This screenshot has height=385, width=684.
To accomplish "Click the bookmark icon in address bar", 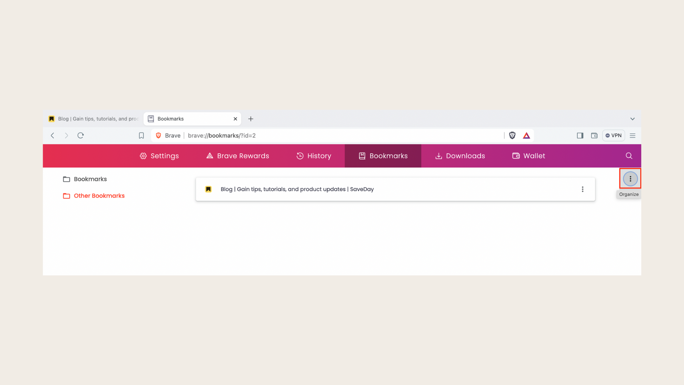I will (x=141, y=135).
